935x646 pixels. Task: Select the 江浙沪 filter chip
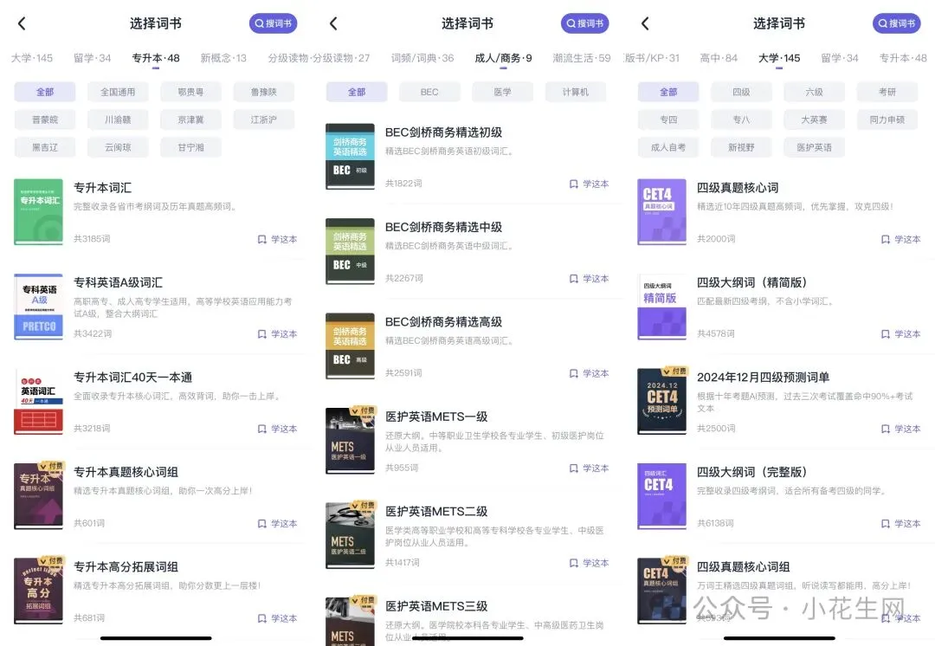[x=263, y=120]
